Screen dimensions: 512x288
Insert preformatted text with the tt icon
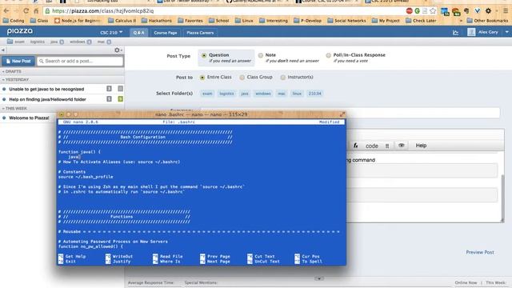coord(387,146)
